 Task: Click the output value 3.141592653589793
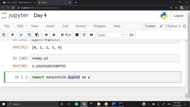click(x=49, y=66)
